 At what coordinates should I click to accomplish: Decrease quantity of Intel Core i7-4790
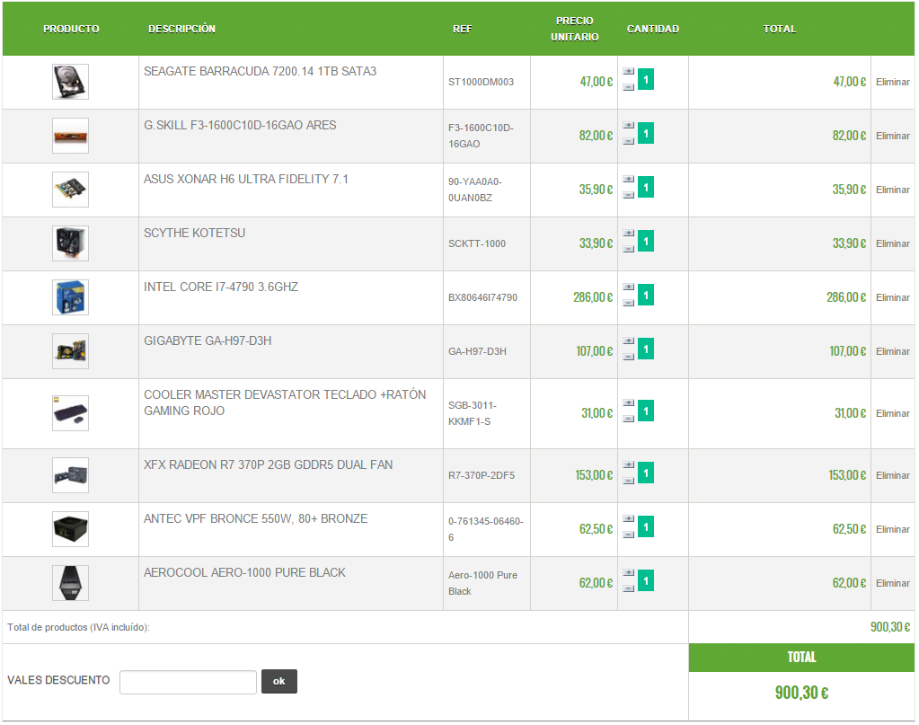[x=628, y=303]
